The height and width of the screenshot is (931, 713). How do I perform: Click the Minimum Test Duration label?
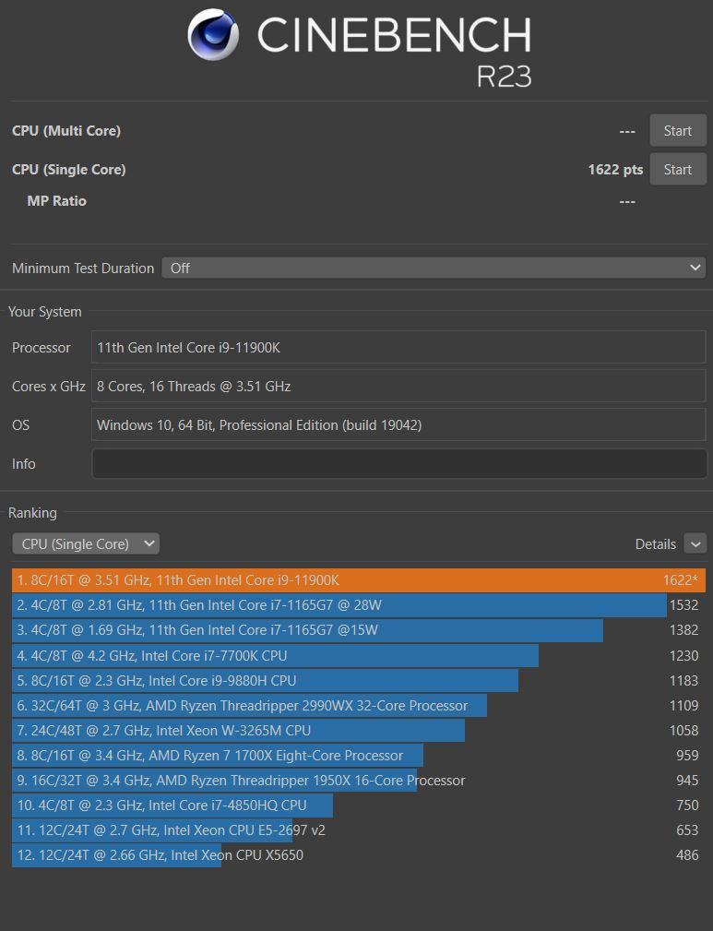(83, 269)
